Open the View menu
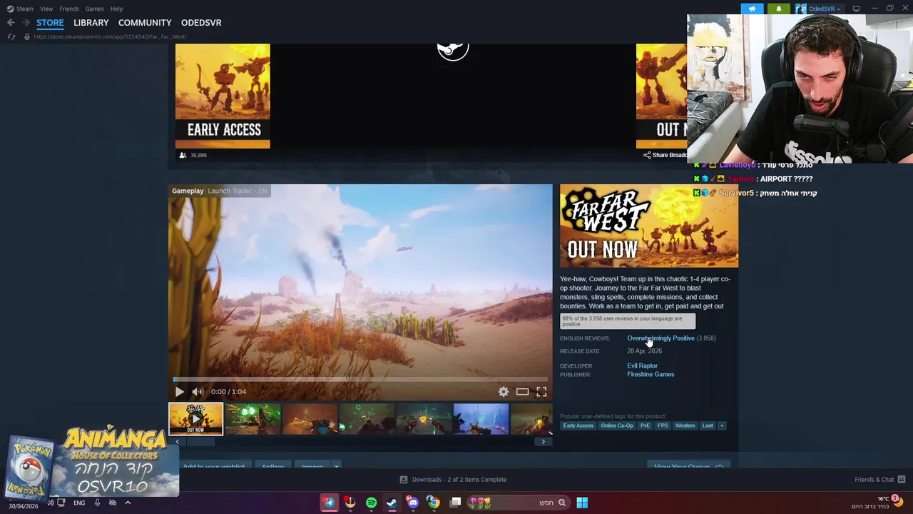The height and width of the screenshot is (514, 913). pos(46,9)
